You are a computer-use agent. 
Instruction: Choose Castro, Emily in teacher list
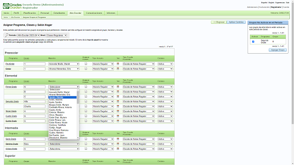[x=62, y=110]
